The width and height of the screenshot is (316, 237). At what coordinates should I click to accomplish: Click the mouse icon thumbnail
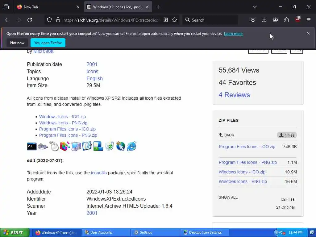tap(54, 146)
